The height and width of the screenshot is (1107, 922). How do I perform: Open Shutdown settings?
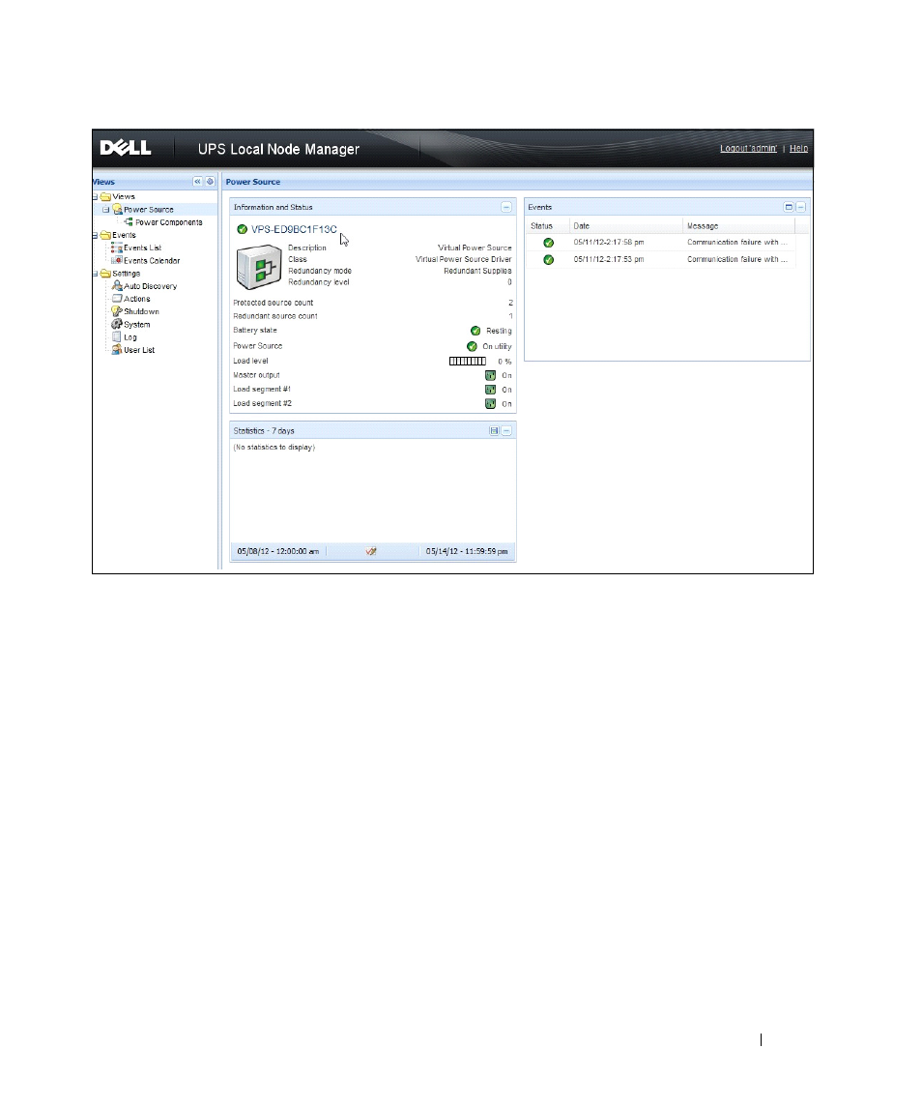(141, 311)
